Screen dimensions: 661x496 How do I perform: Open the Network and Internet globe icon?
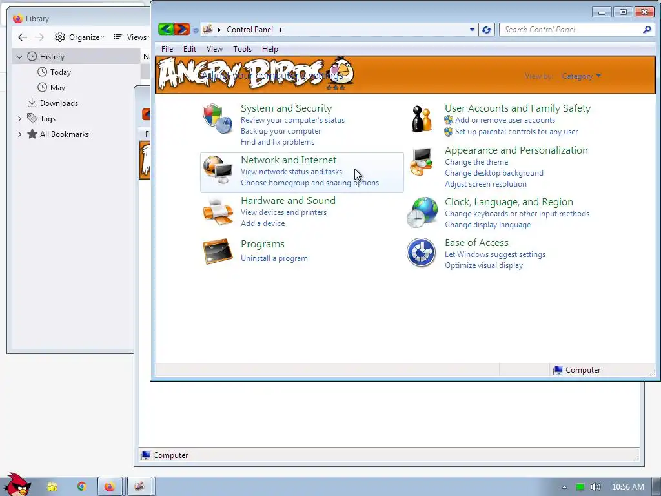point(217,170)
